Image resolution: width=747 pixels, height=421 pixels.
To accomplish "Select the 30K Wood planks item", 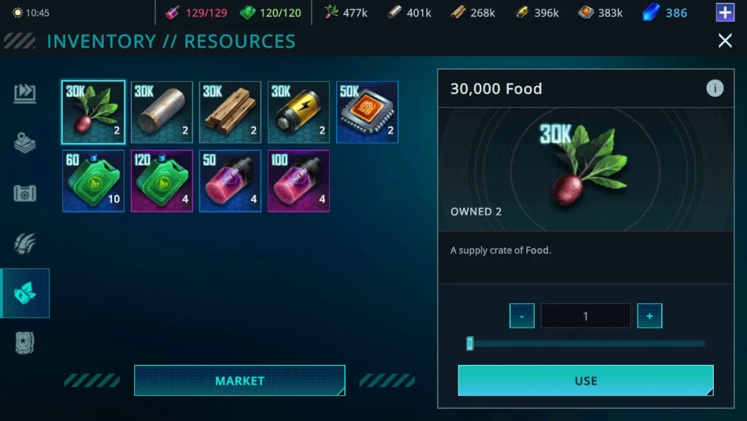I will coord(230,112).
